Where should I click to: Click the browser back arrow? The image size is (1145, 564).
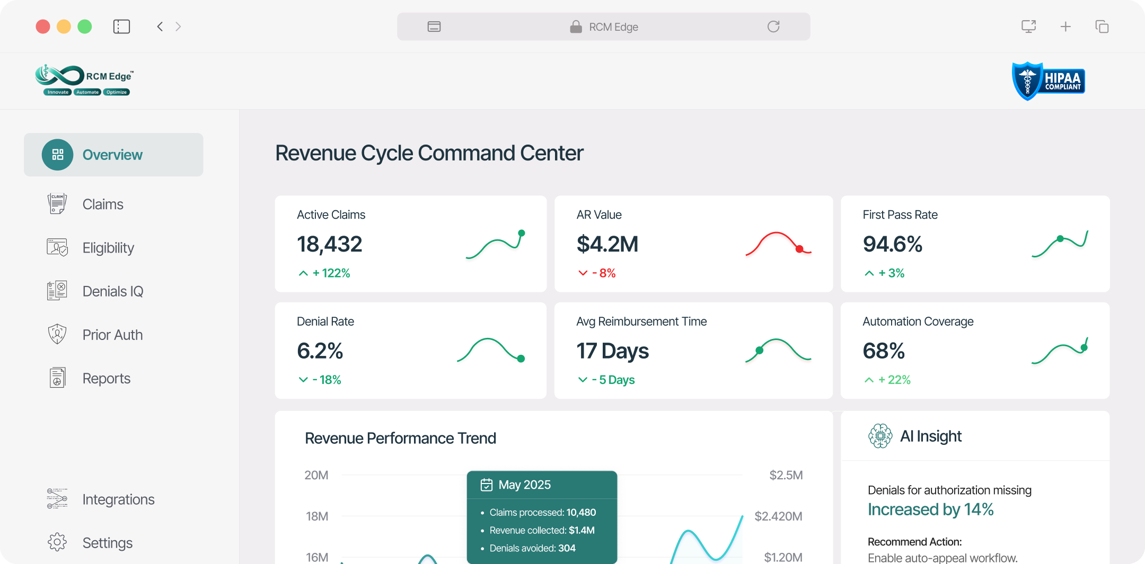(x=160, y=26)
